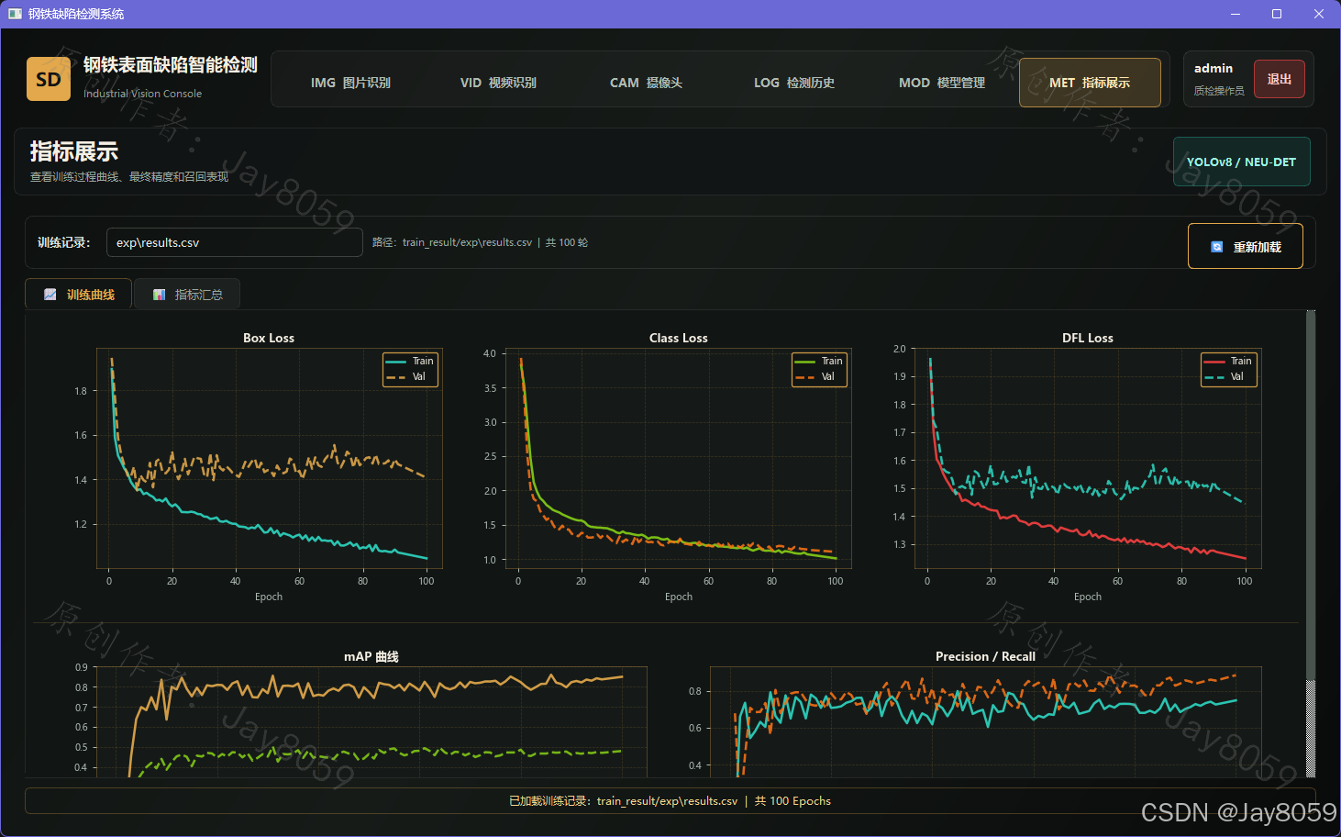Image resolution: width=1341 pixels, height=837 pixels.
Task: Click the 钢铁表面缺陷智能检测 title
Action: [171, 65]
